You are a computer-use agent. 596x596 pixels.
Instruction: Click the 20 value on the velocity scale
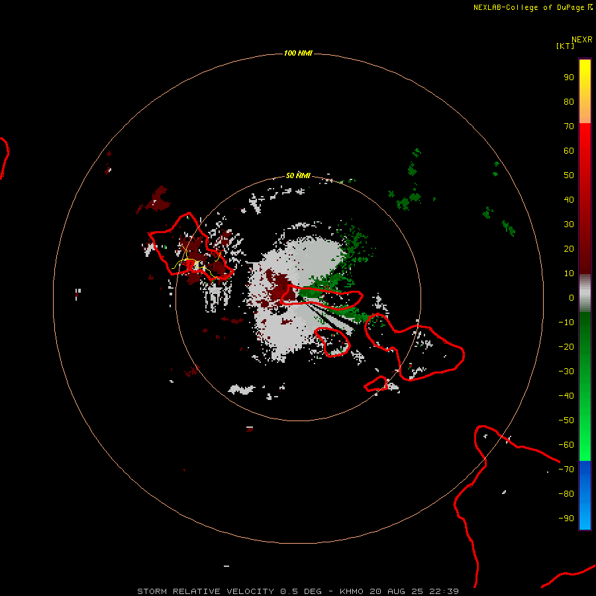[x=569, y=248]
